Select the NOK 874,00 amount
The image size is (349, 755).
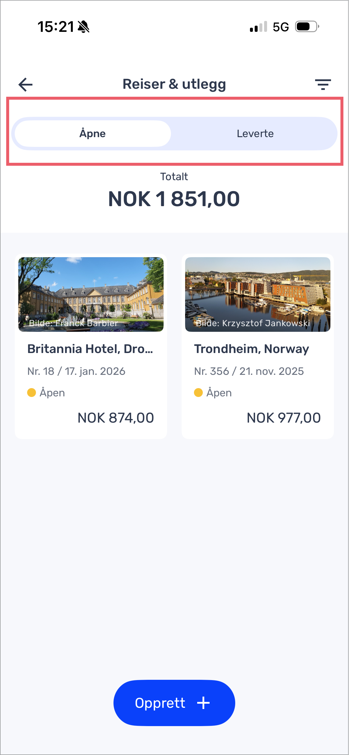(116, 418)
